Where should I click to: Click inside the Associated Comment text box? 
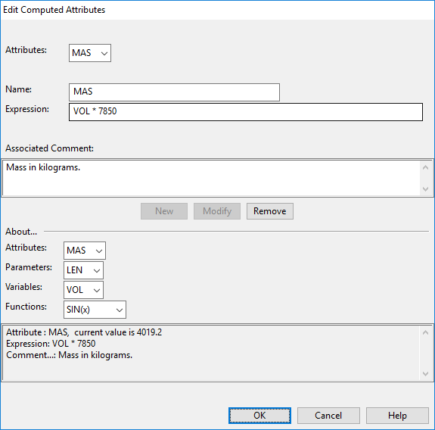tap(212, 178)
